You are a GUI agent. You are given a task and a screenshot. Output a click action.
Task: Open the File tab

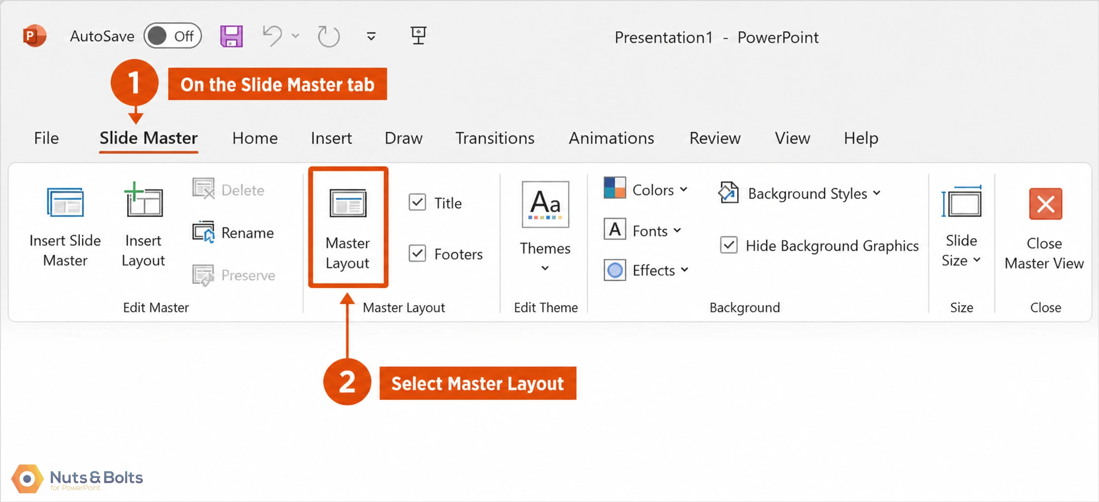click(x=46, y=138)
